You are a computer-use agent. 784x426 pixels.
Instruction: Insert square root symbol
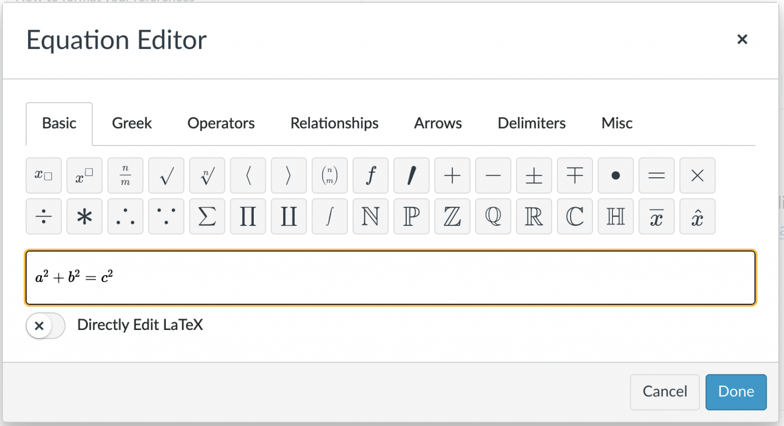[166, 176]
